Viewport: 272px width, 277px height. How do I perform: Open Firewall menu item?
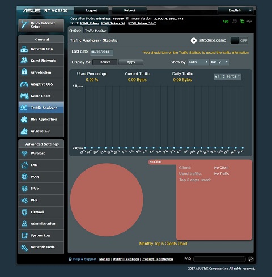(x=41, y=212)
